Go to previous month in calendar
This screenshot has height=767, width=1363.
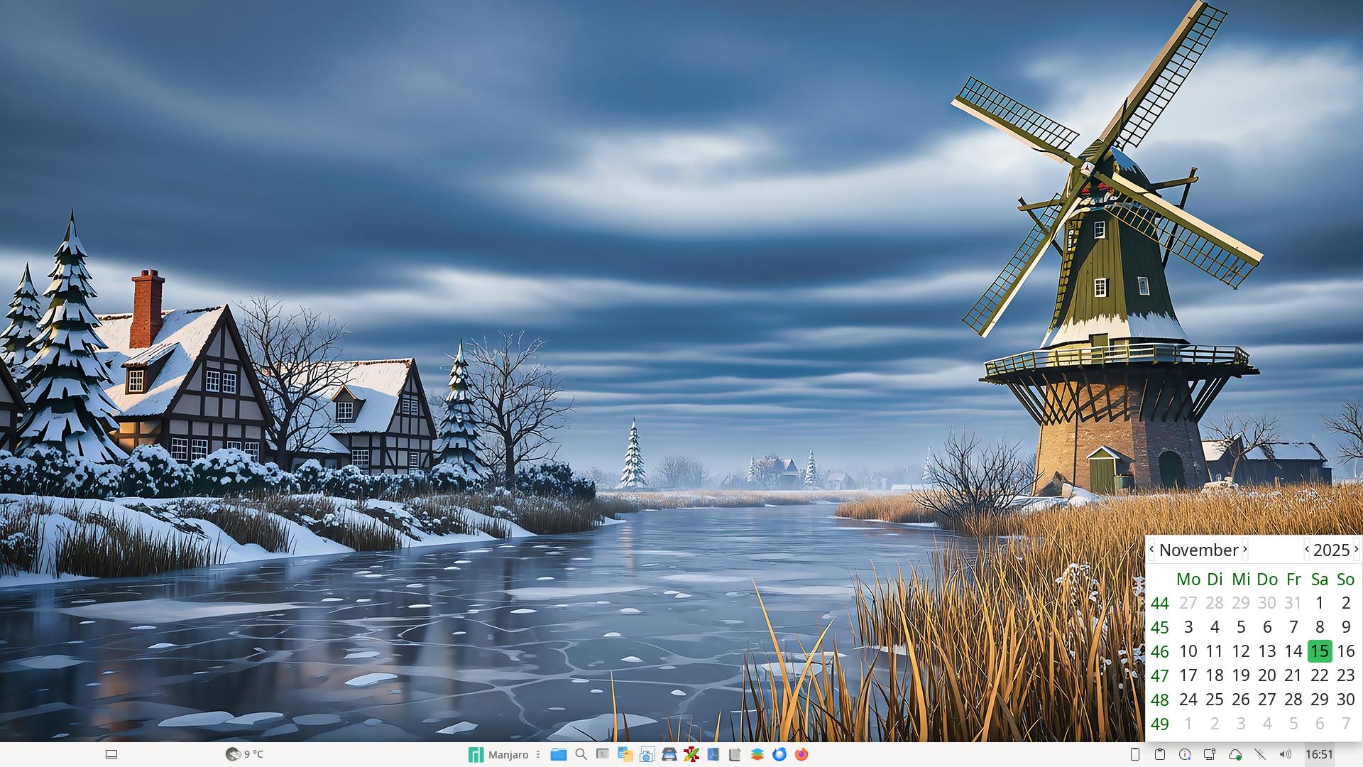tap(1151, 550)
